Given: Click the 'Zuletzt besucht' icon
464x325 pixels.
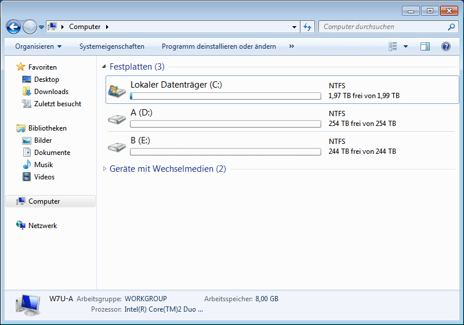Looking at the screenshot, I should [27, 104].
